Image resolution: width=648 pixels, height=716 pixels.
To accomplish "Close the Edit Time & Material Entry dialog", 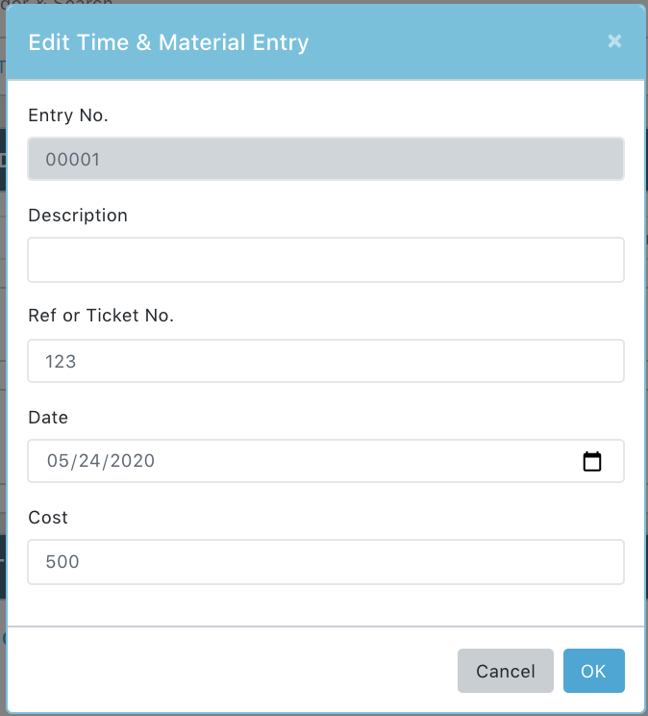I will click(614, 41).
